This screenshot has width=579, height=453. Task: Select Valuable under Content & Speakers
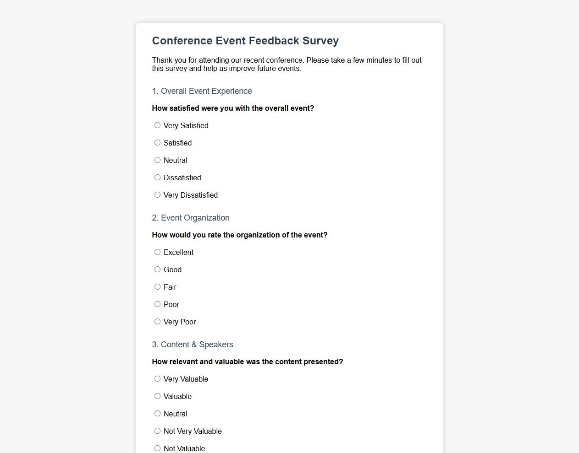pos(157,396)
